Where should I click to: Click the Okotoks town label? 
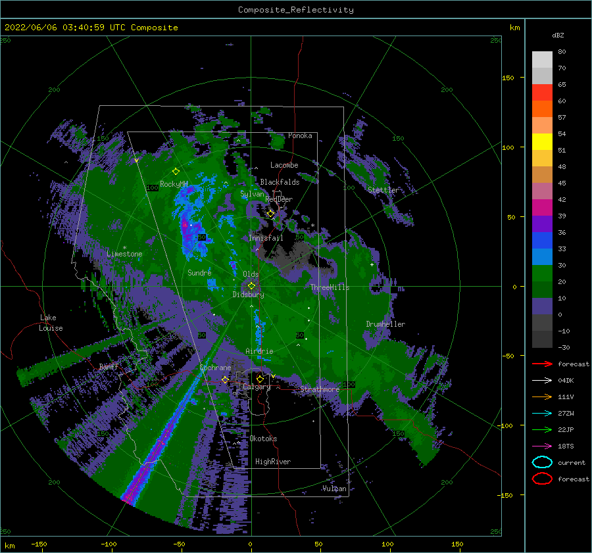pos(263,438)
